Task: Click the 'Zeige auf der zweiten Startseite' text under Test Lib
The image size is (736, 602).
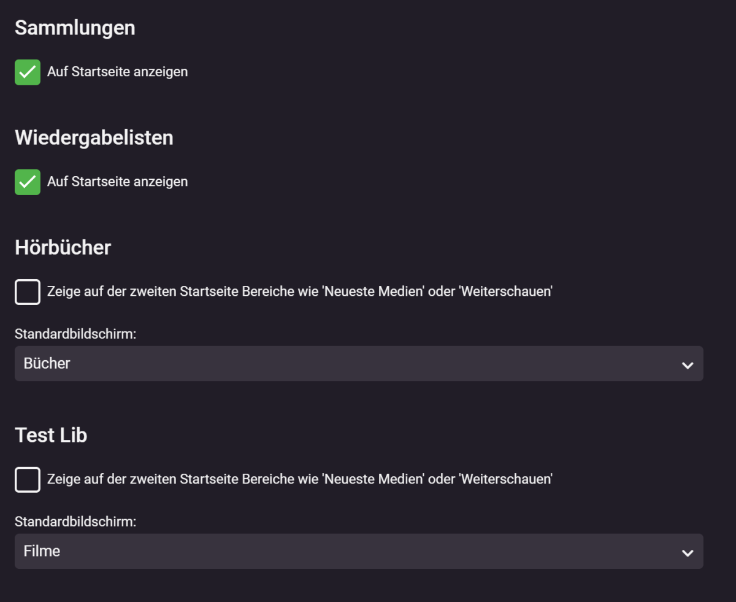Action: coord(299,479)
